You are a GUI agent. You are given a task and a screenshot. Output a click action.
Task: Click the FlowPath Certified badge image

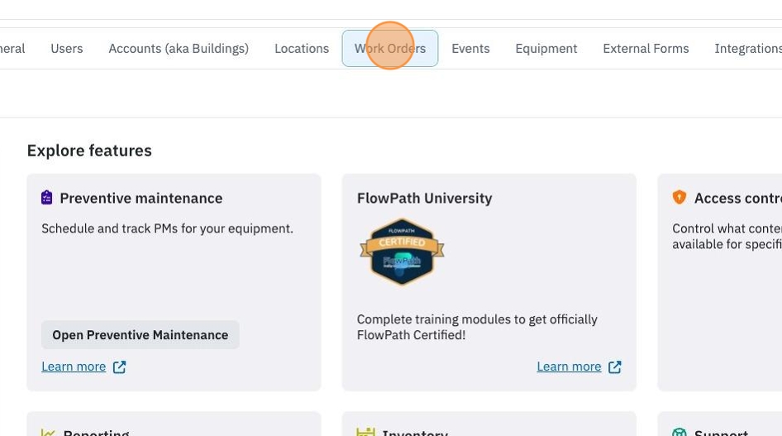tap(402, 252)
